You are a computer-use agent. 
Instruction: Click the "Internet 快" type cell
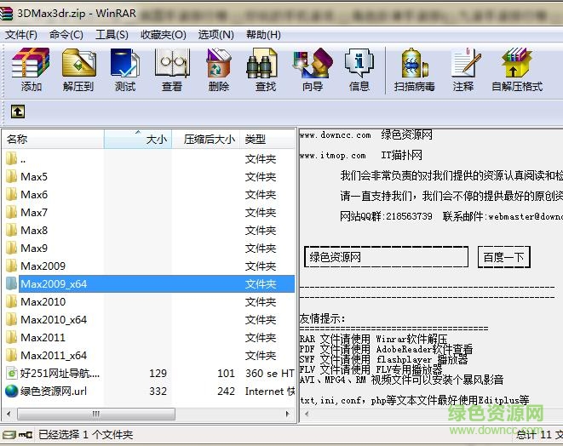click(x=270, y=392)
